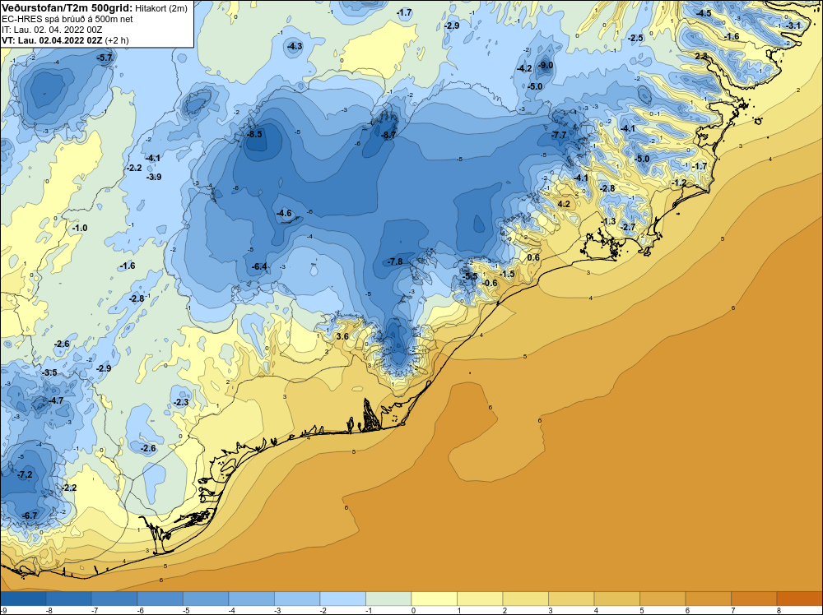Click the -8.7 temperature label

(388, 135)
